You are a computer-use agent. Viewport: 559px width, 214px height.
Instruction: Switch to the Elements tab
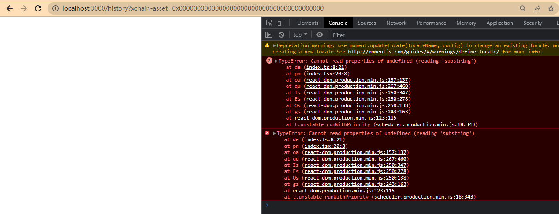tap(308, 23)
